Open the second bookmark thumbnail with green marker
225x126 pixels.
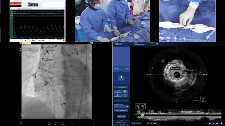pos(143,106)
